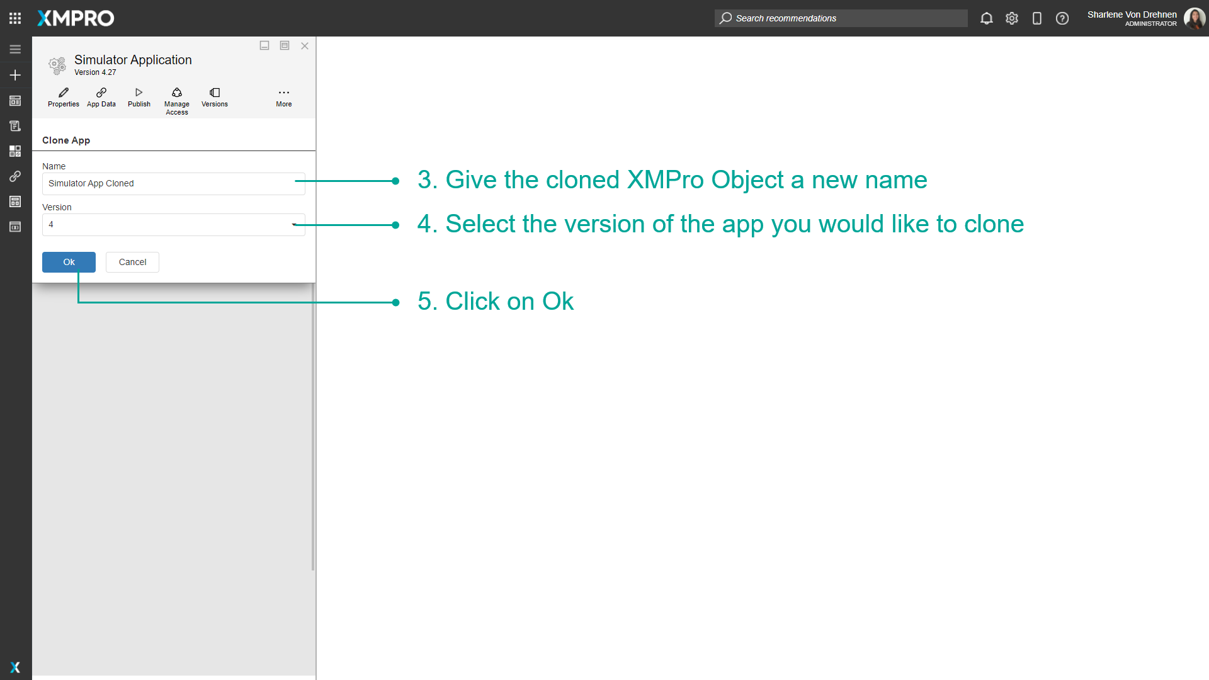Viewport: 1209px width, 680px height.
Task: Click the mobile device icon in header
Action: click(1037, 18)
